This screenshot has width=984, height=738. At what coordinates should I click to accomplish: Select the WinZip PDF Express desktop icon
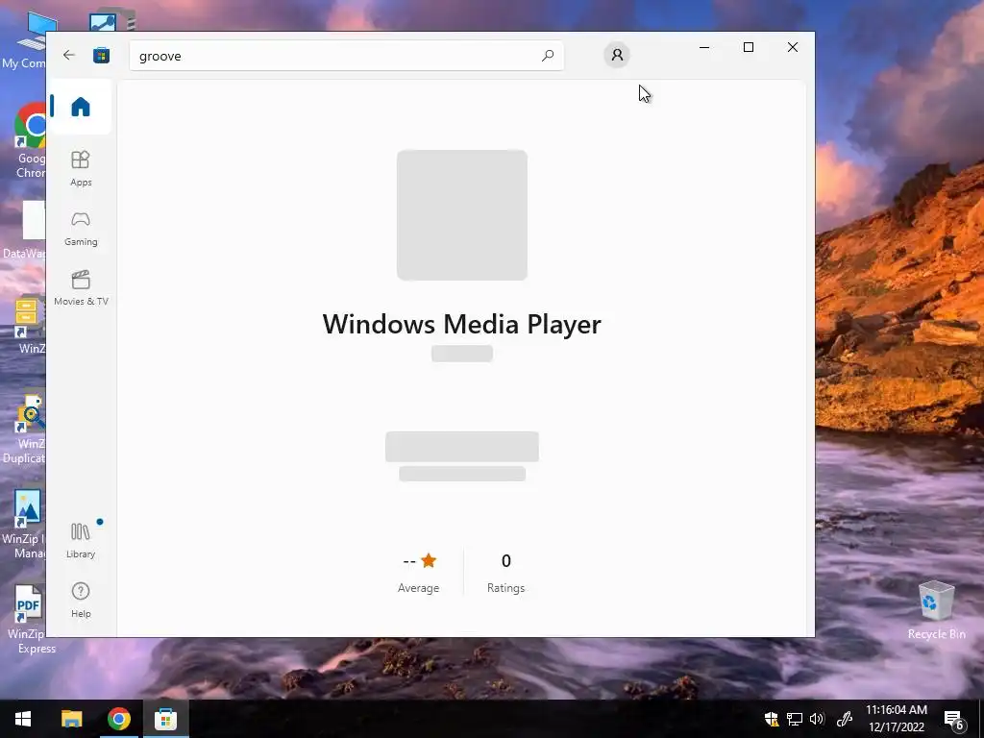click(x=28, y=620)
